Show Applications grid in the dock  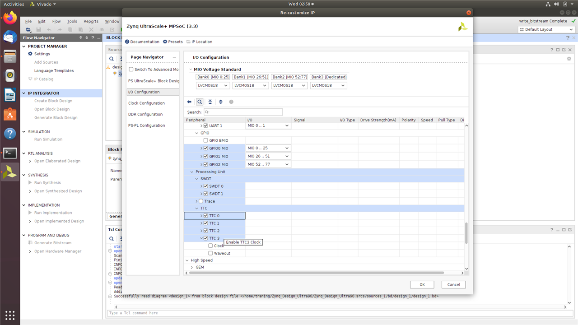coord(10,315)
